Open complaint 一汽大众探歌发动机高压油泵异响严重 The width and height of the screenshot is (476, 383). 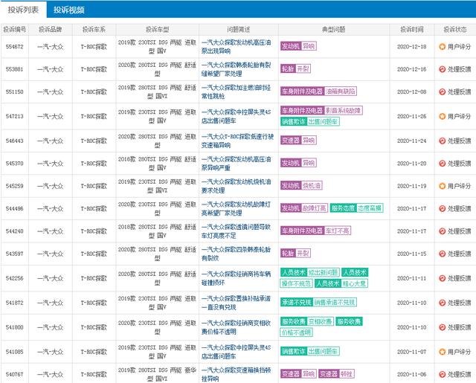[237, 164]
